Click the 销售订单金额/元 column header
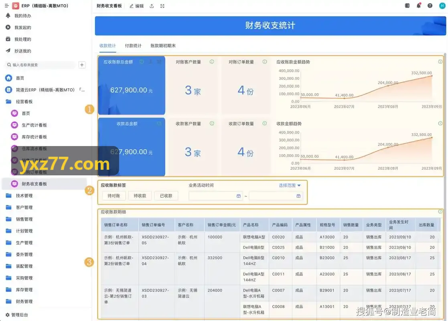The width and height of the screenshot is (448, 321). point(221,225)
